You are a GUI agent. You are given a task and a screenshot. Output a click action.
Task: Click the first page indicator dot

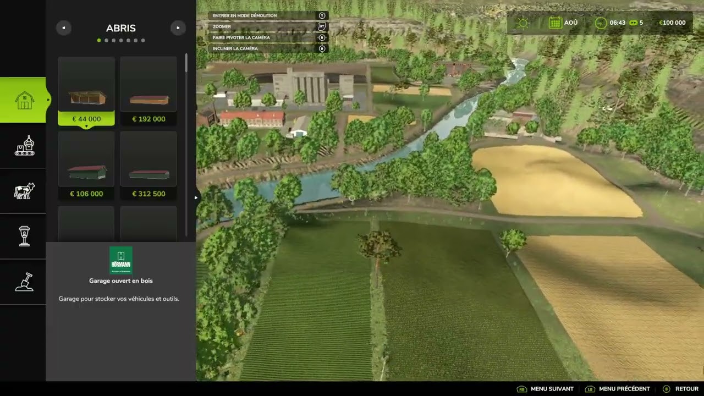99,40
